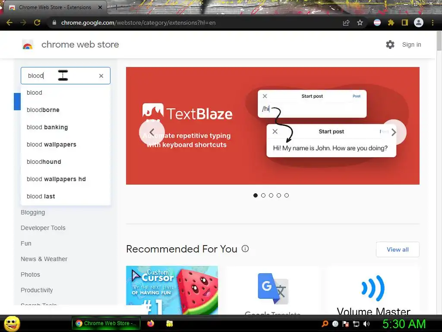Open a new browser tab
This screenshot has height=332, width=442.
pyautogui.click(x=116, y=8)
